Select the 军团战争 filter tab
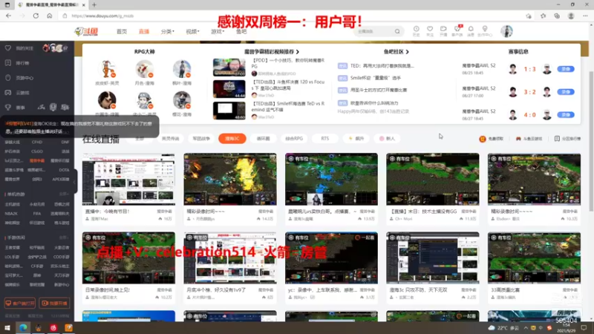Screen dimensions: 594x334 point(201,139)
